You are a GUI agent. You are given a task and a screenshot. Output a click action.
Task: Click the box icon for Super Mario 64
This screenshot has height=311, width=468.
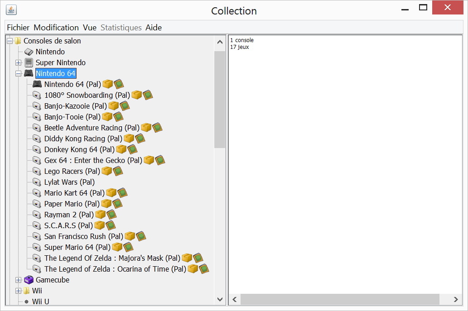[117, 247]
